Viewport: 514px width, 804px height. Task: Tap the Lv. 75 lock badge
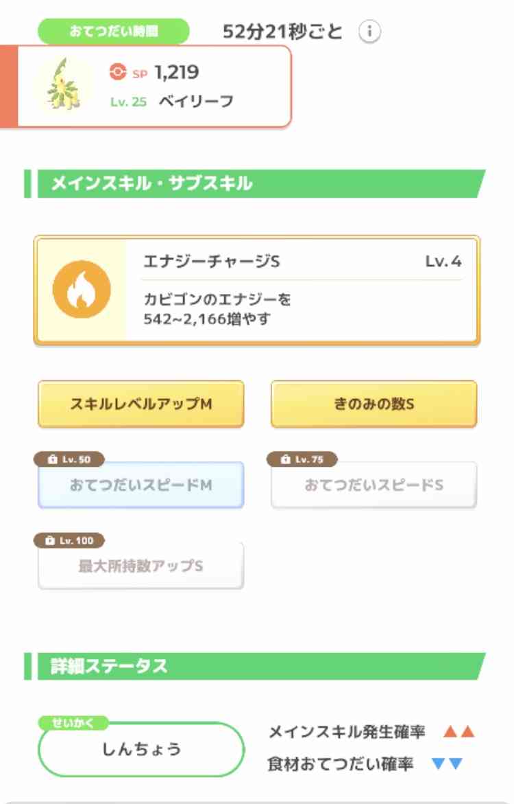(x=302, y=459)
